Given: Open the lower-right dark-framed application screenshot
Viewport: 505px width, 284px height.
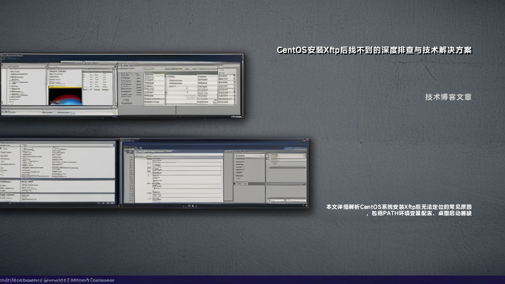Looking at the screenshot, I should 214,173.
